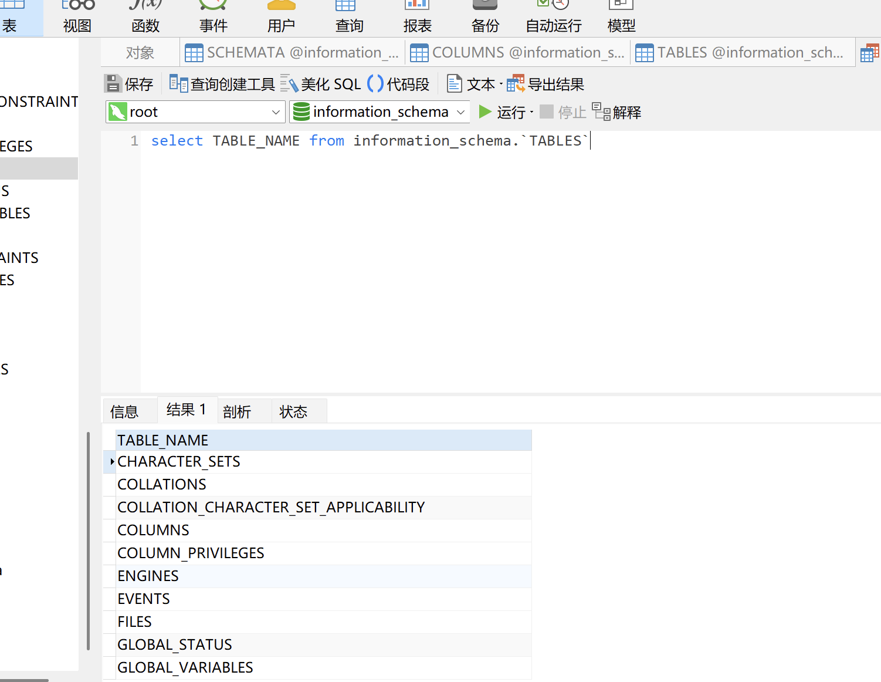Show the Status (状态) tab
Image resolution: width=881 pixels, height=682 pixels.
tap(293, 411)
